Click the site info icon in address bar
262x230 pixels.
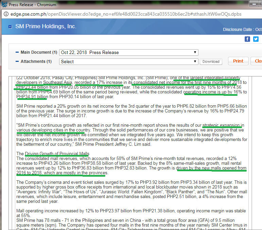pos(6,14)
